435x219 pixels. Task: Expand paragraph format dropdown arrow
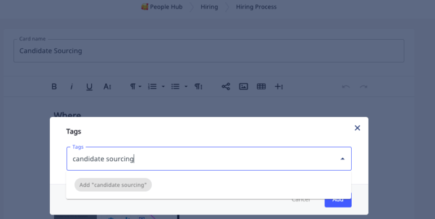tap(140, 86)
